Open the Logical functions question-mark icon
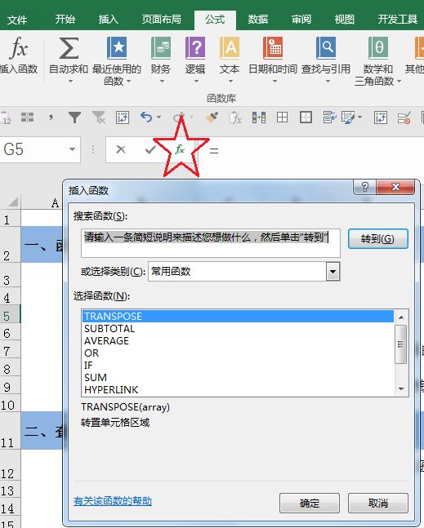 click(195, 48)
